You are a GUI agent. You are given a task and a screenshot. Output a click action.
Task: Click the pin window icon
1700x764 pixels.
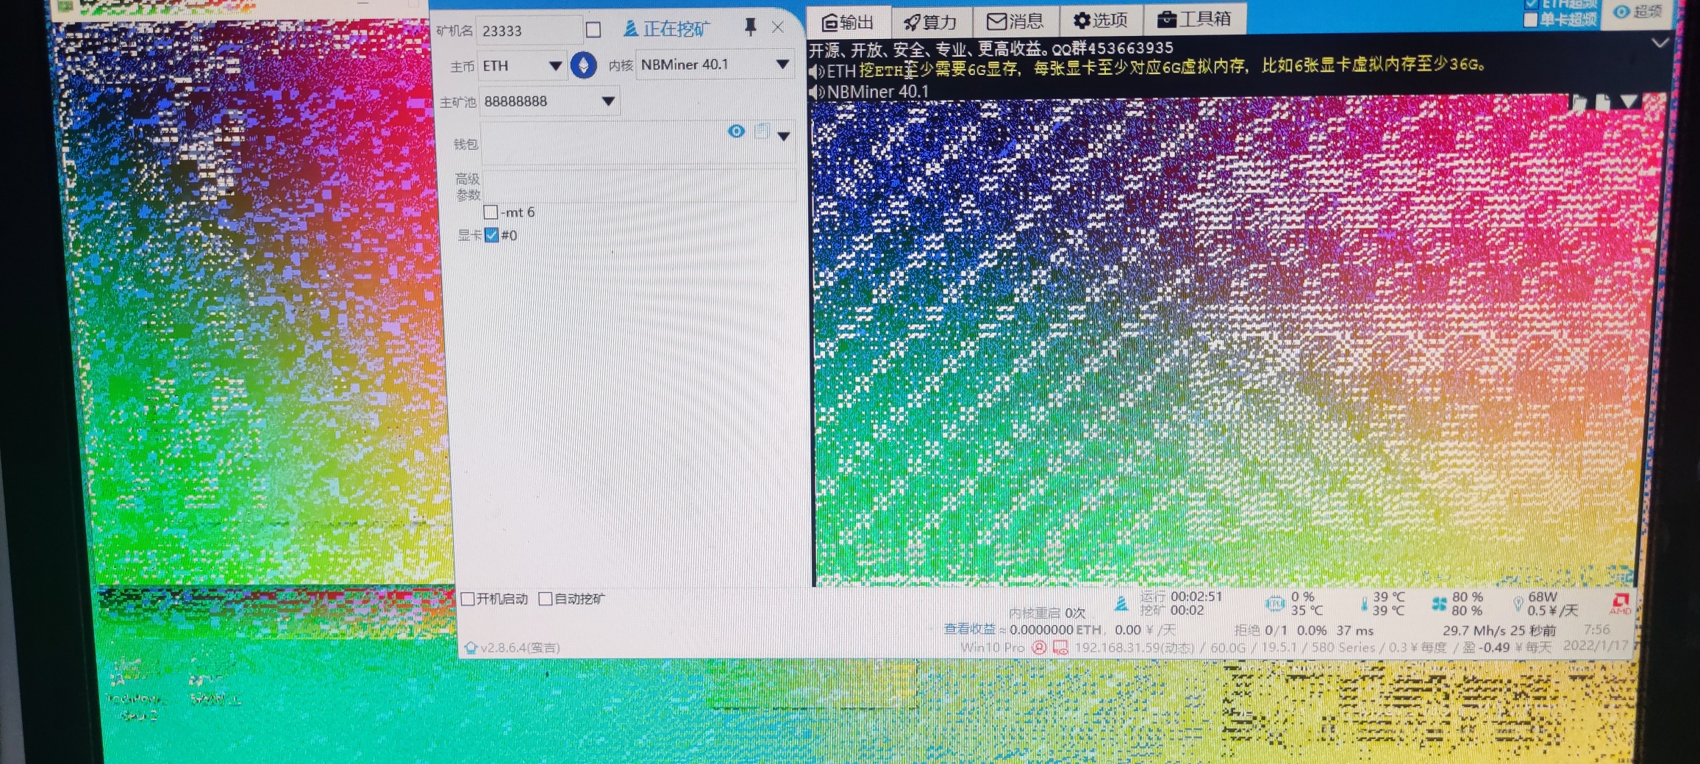click(x=750, y=28)
